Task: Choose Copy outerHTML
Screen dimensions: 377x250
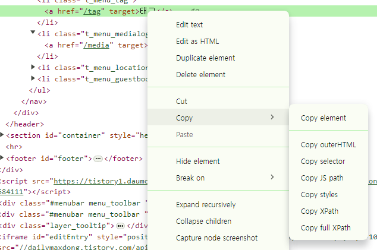Action: coord(328,144)
